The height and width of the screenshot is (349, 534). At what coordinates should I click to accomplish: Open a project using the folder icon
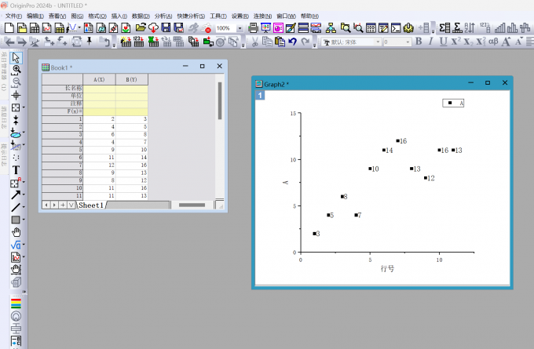(141, 28)
